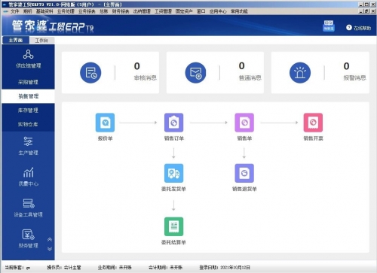Open the 财务报表 menu

[x=121, y=11]
